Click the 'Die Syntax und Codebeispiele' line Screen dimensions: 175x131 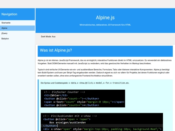click(85, 83)
